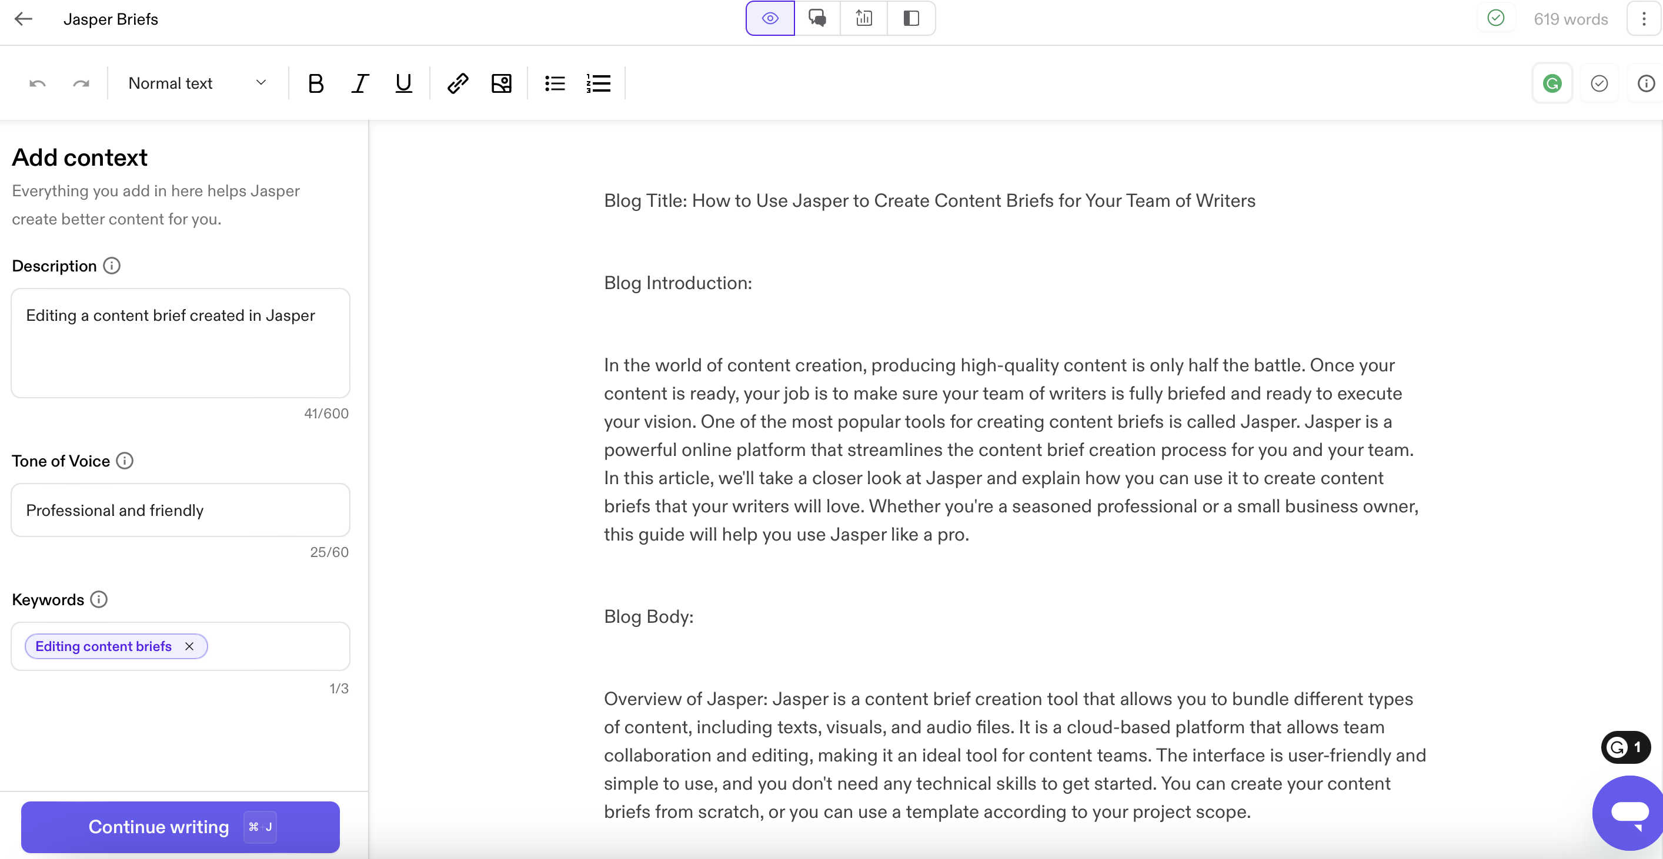The width and height of the screenshot is (1663, 859).
Task: Click the plagiarism check circle icon in toolbar
Action: coord(1599,83)
